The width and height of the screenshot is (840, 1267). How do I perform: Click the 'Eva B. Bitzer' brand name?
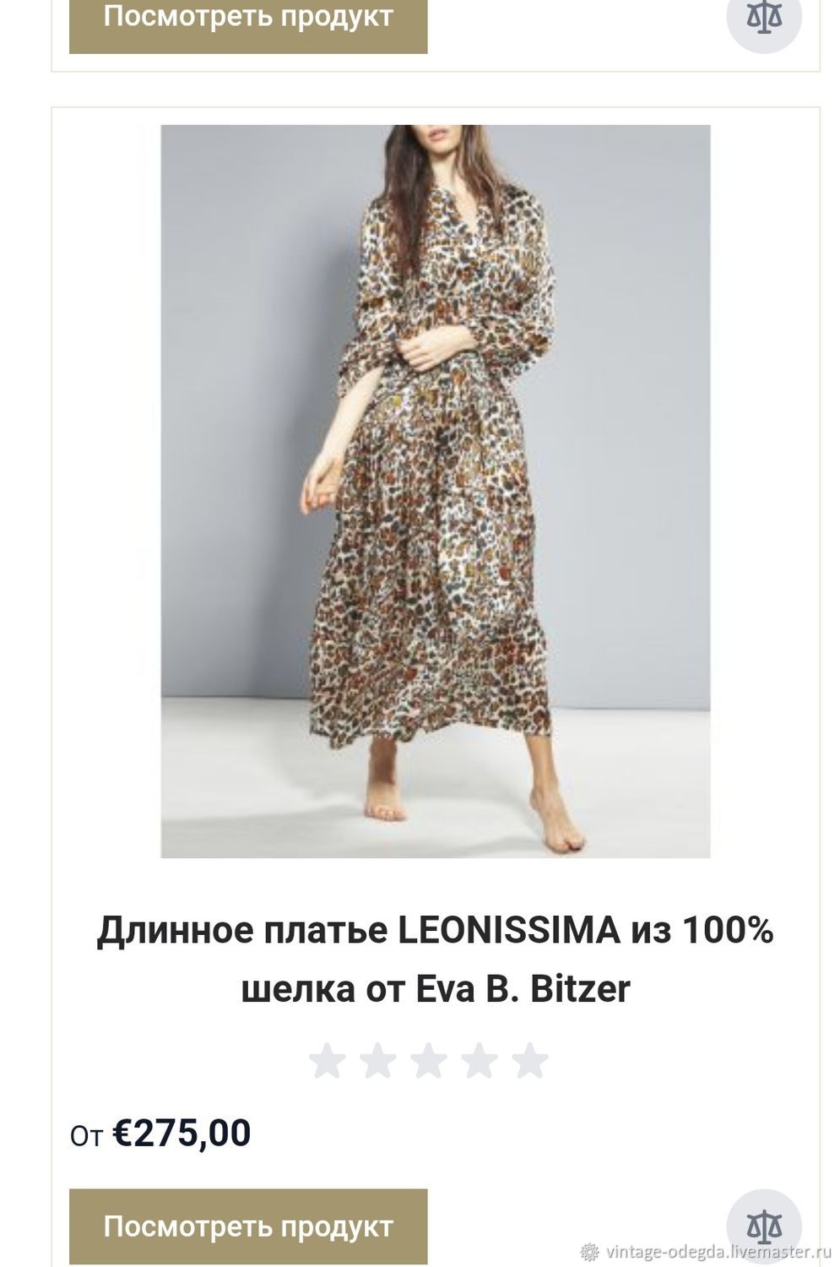[523, 989]
